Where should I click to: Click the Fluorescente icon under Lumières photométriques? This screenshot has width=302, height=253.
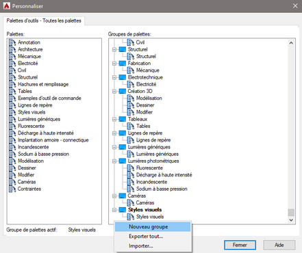pyautogui.click(x=131, y=168)
